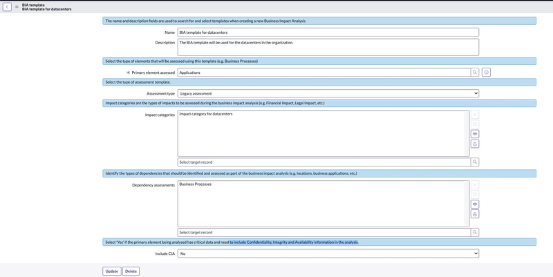Image resolution: width=553 pixels, height=277 pixels.
Task: Click the highlighted Confidentiality, Integrity annotation text
Action: [x=294, y=242]
